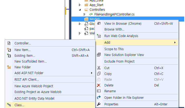Choose Class... in Add submenu
Image resolution: width=185 pixels, height=108 pixels.
point(50,105)
